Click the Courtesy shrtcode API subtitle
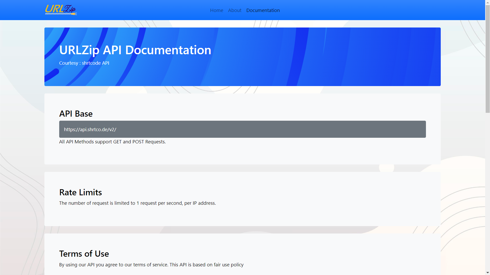 pos(84,63)
